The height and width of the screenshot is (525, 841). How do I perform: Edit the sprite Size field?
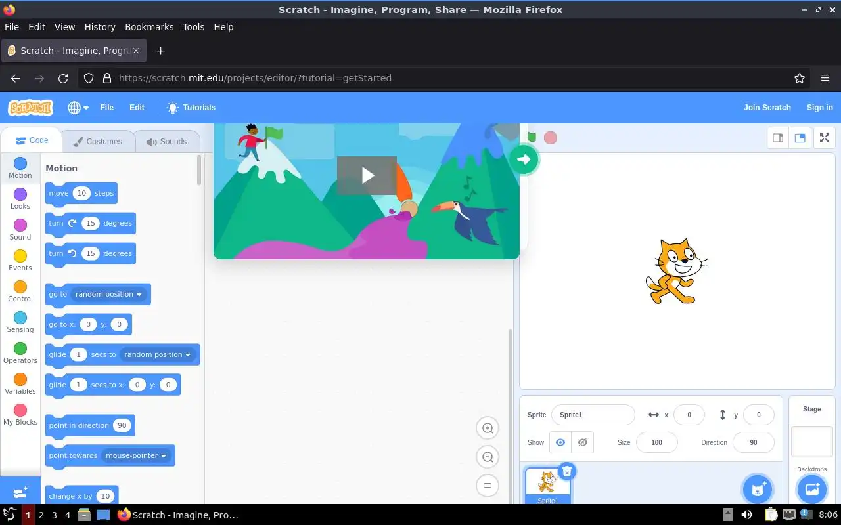click(x=656, y=442)
